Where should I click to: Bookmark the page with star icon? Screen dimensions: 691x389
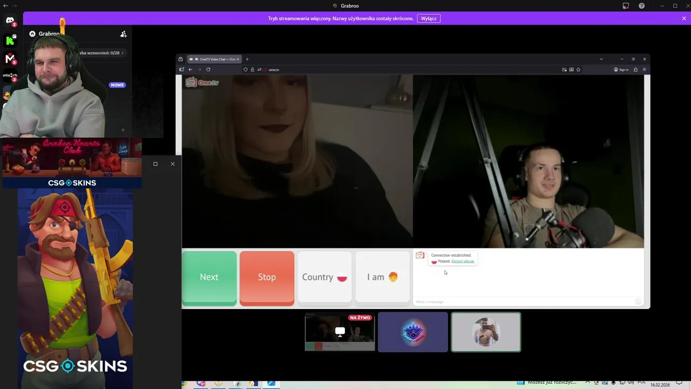click(x=578, y=70)
